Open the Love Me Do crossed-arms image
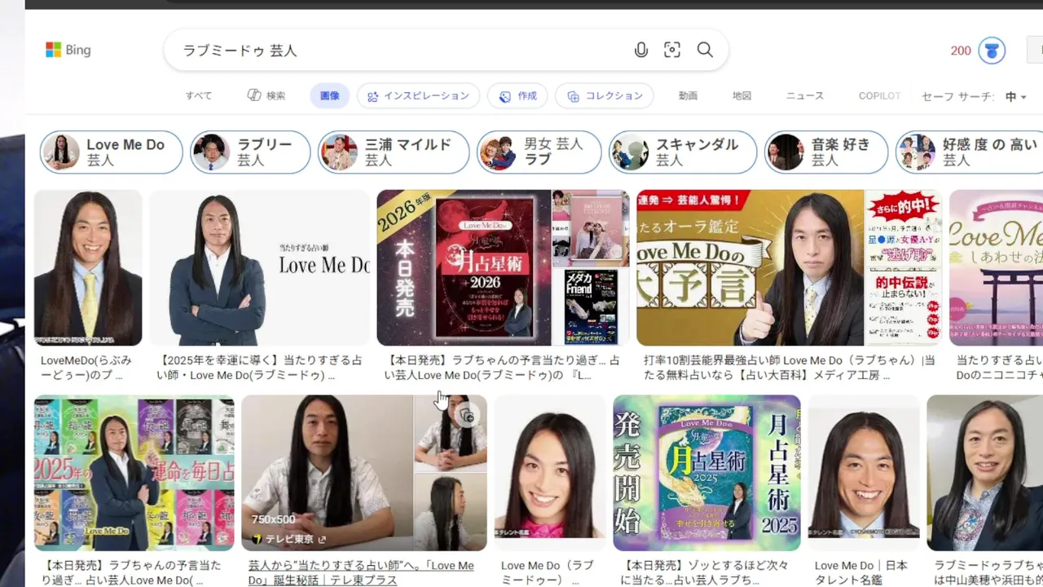Image resolution: width=1043 pixels, height=587 pixels. pos(259,268)
